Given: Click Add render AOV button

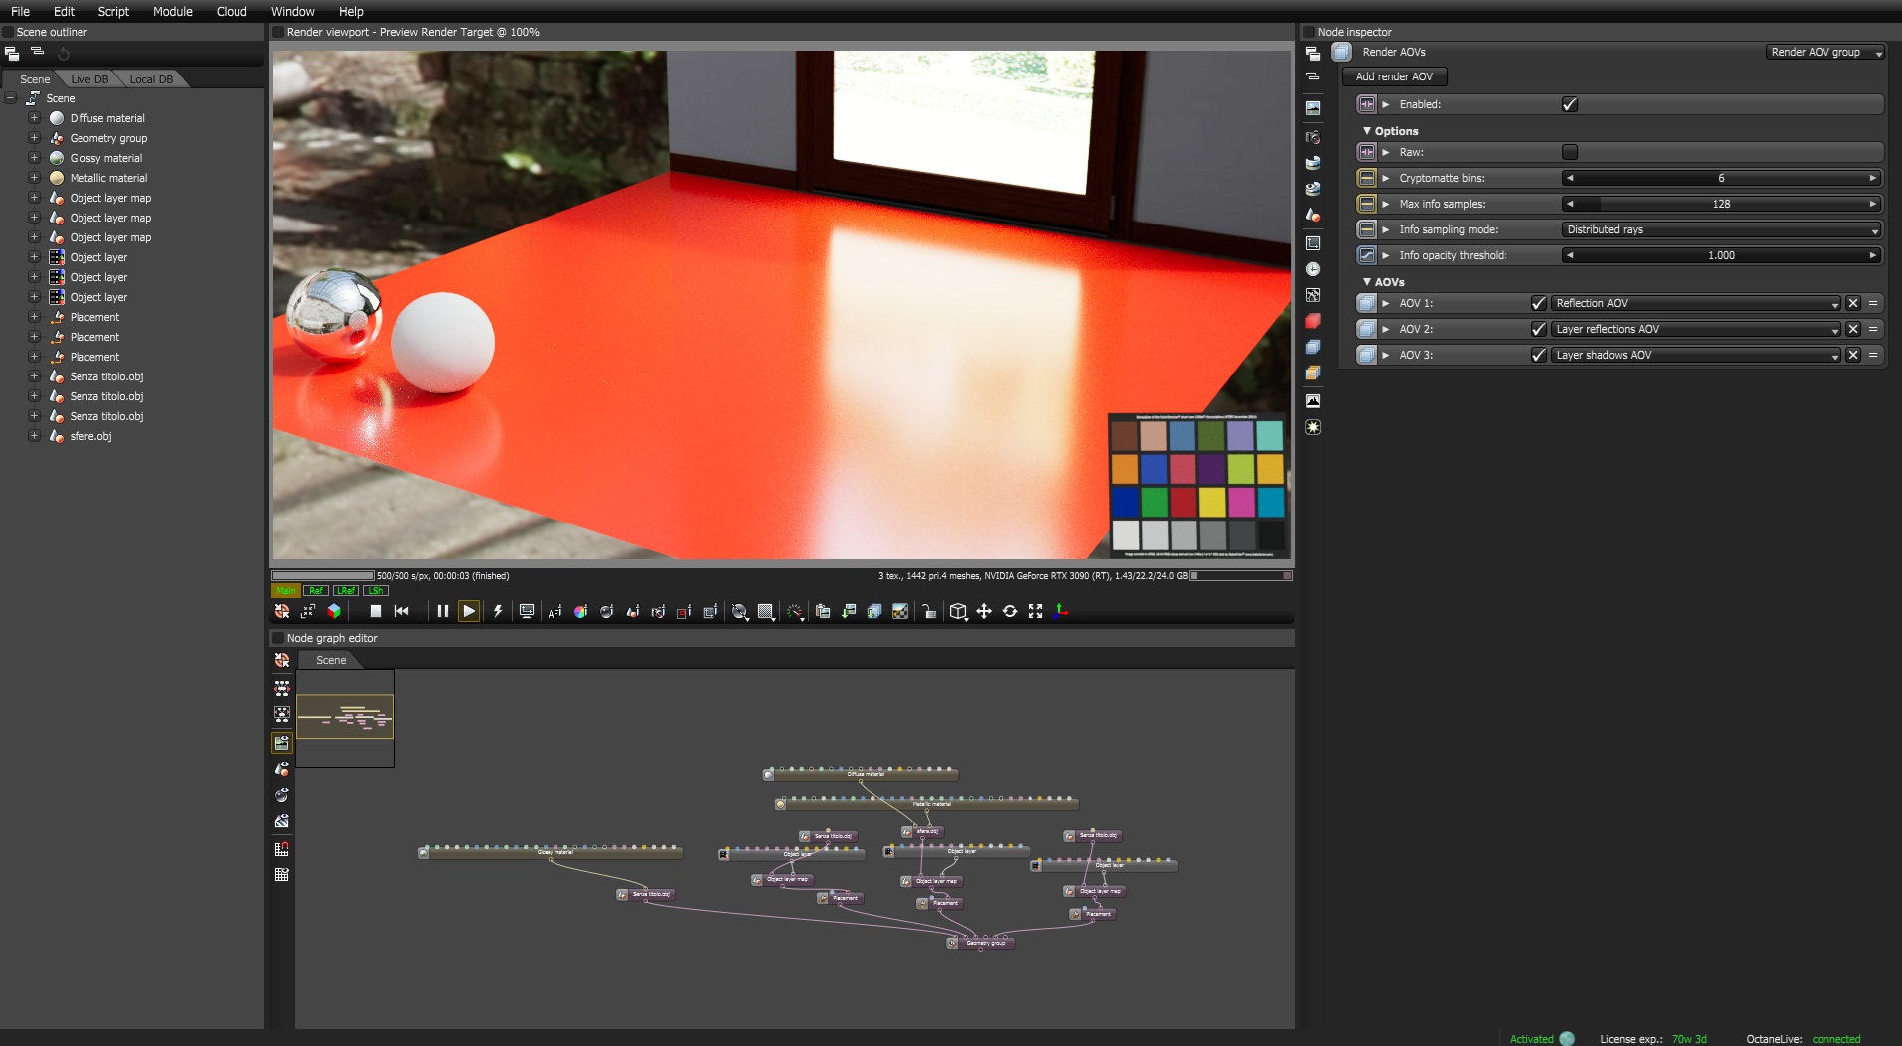Looking at the screenshot, I should click(x=1394, y=76).
